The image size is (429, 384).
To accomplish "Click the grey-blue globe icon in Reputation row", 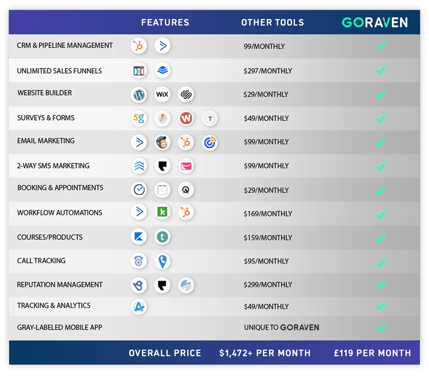I will pos(186,285).
